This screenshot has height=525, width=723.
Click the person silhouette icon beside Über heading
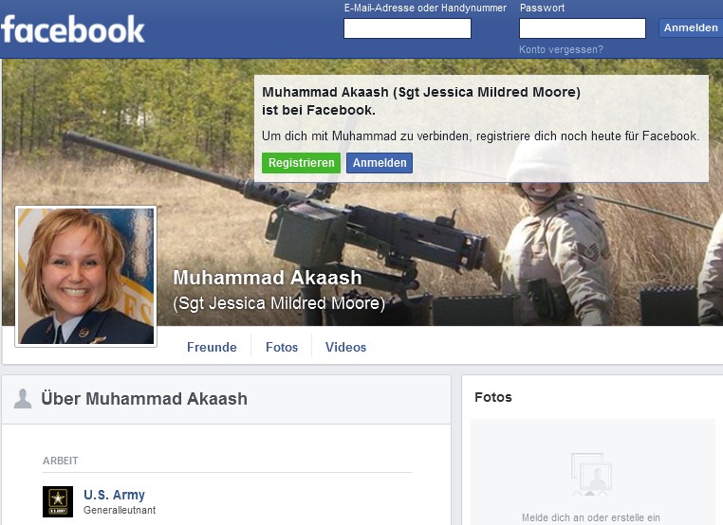[23, 399]
